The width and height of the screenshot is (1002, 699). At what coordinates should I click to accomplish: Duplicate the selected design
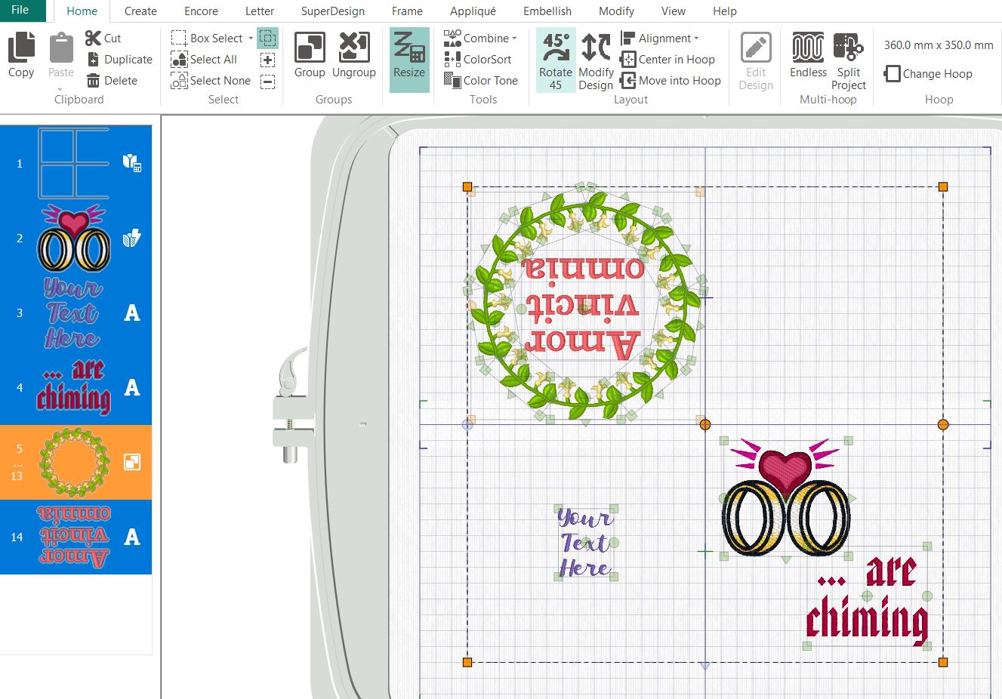[119, 59]
